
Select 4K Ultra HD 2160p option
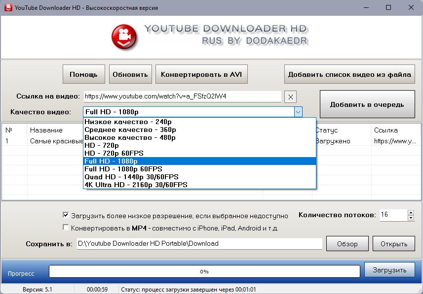(136, 185)
